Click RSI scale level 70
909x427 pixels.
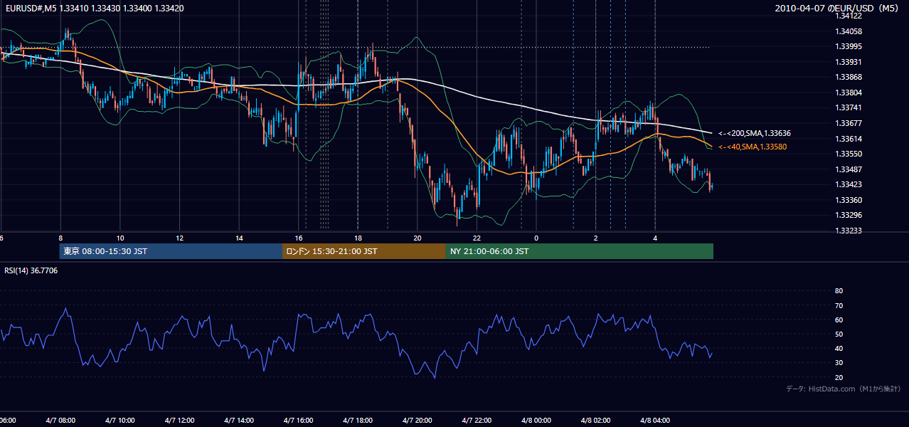coord(839,305)
